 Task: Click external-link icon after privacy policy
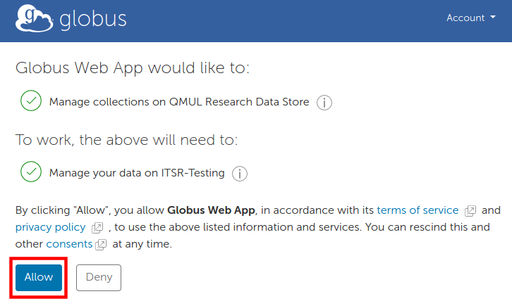click(97, 228)
